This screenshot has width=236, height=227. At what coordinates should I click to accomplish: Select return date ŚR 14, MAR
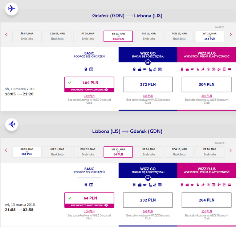pos(149,152)
